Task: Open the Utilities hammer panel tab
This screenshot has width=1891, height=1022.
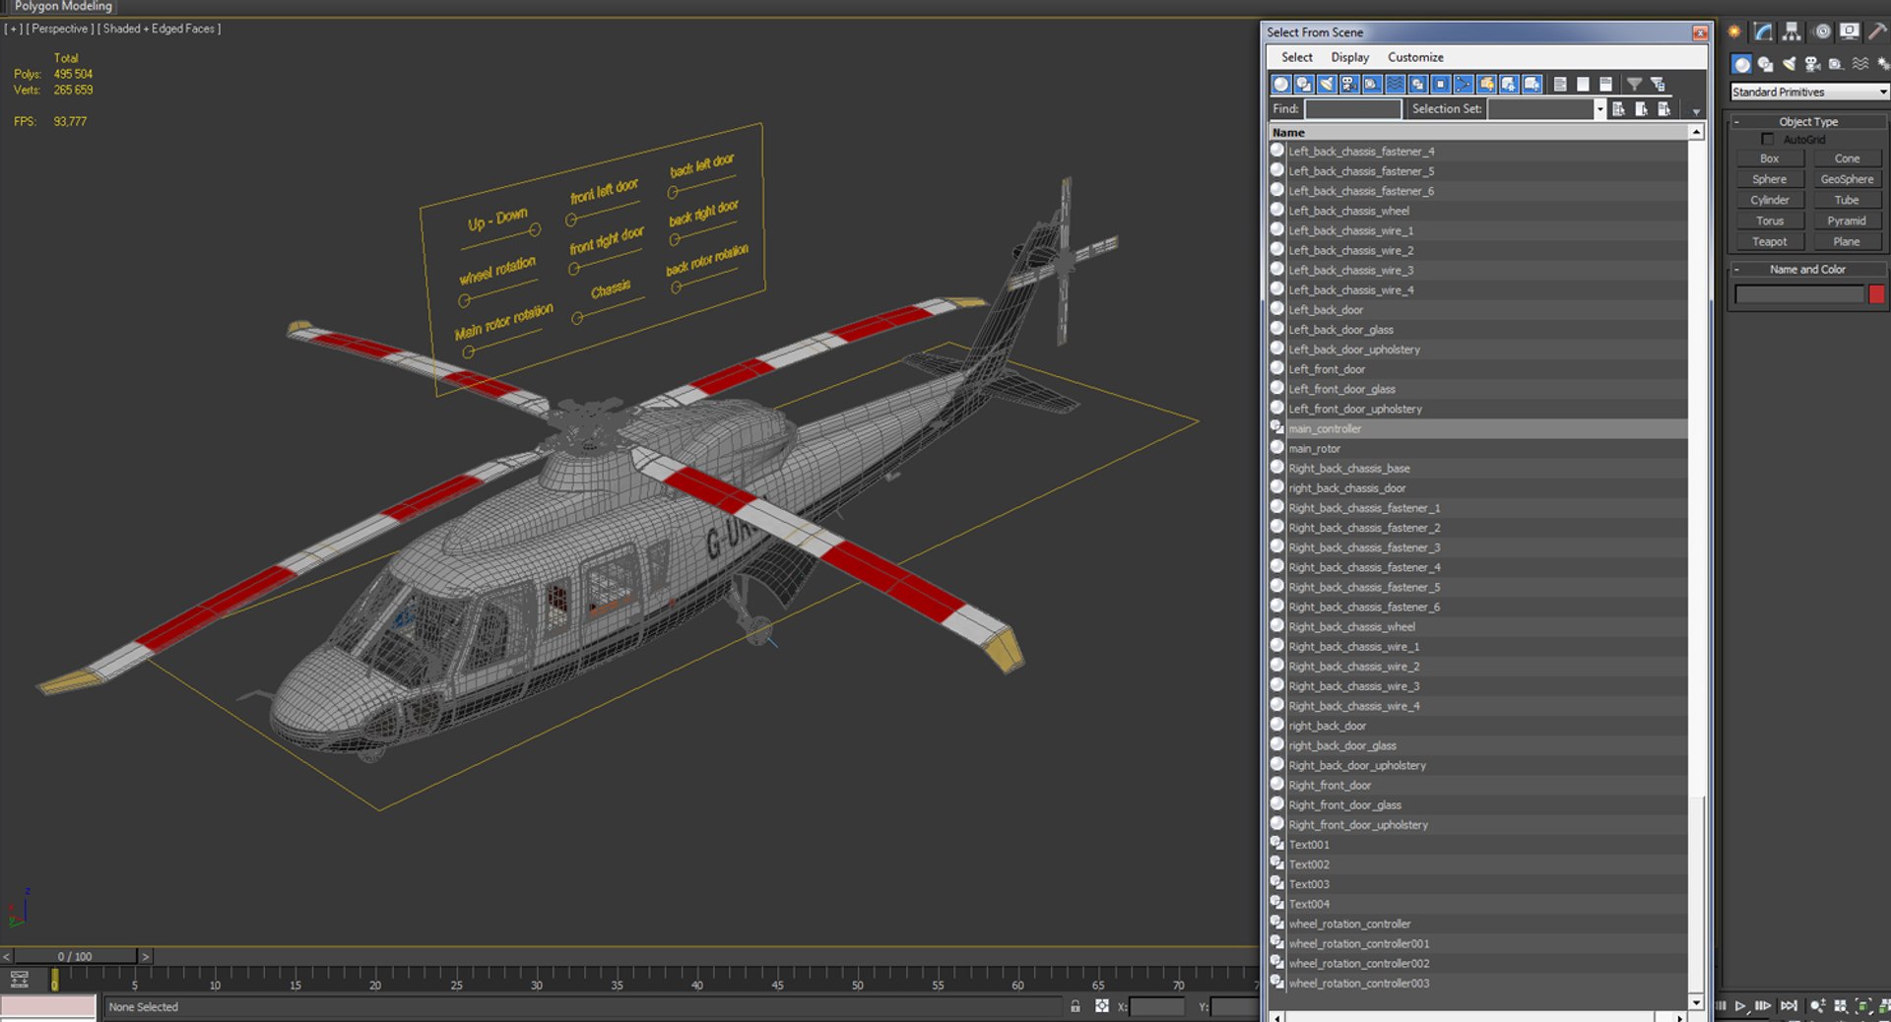Action: (1878, 32)
